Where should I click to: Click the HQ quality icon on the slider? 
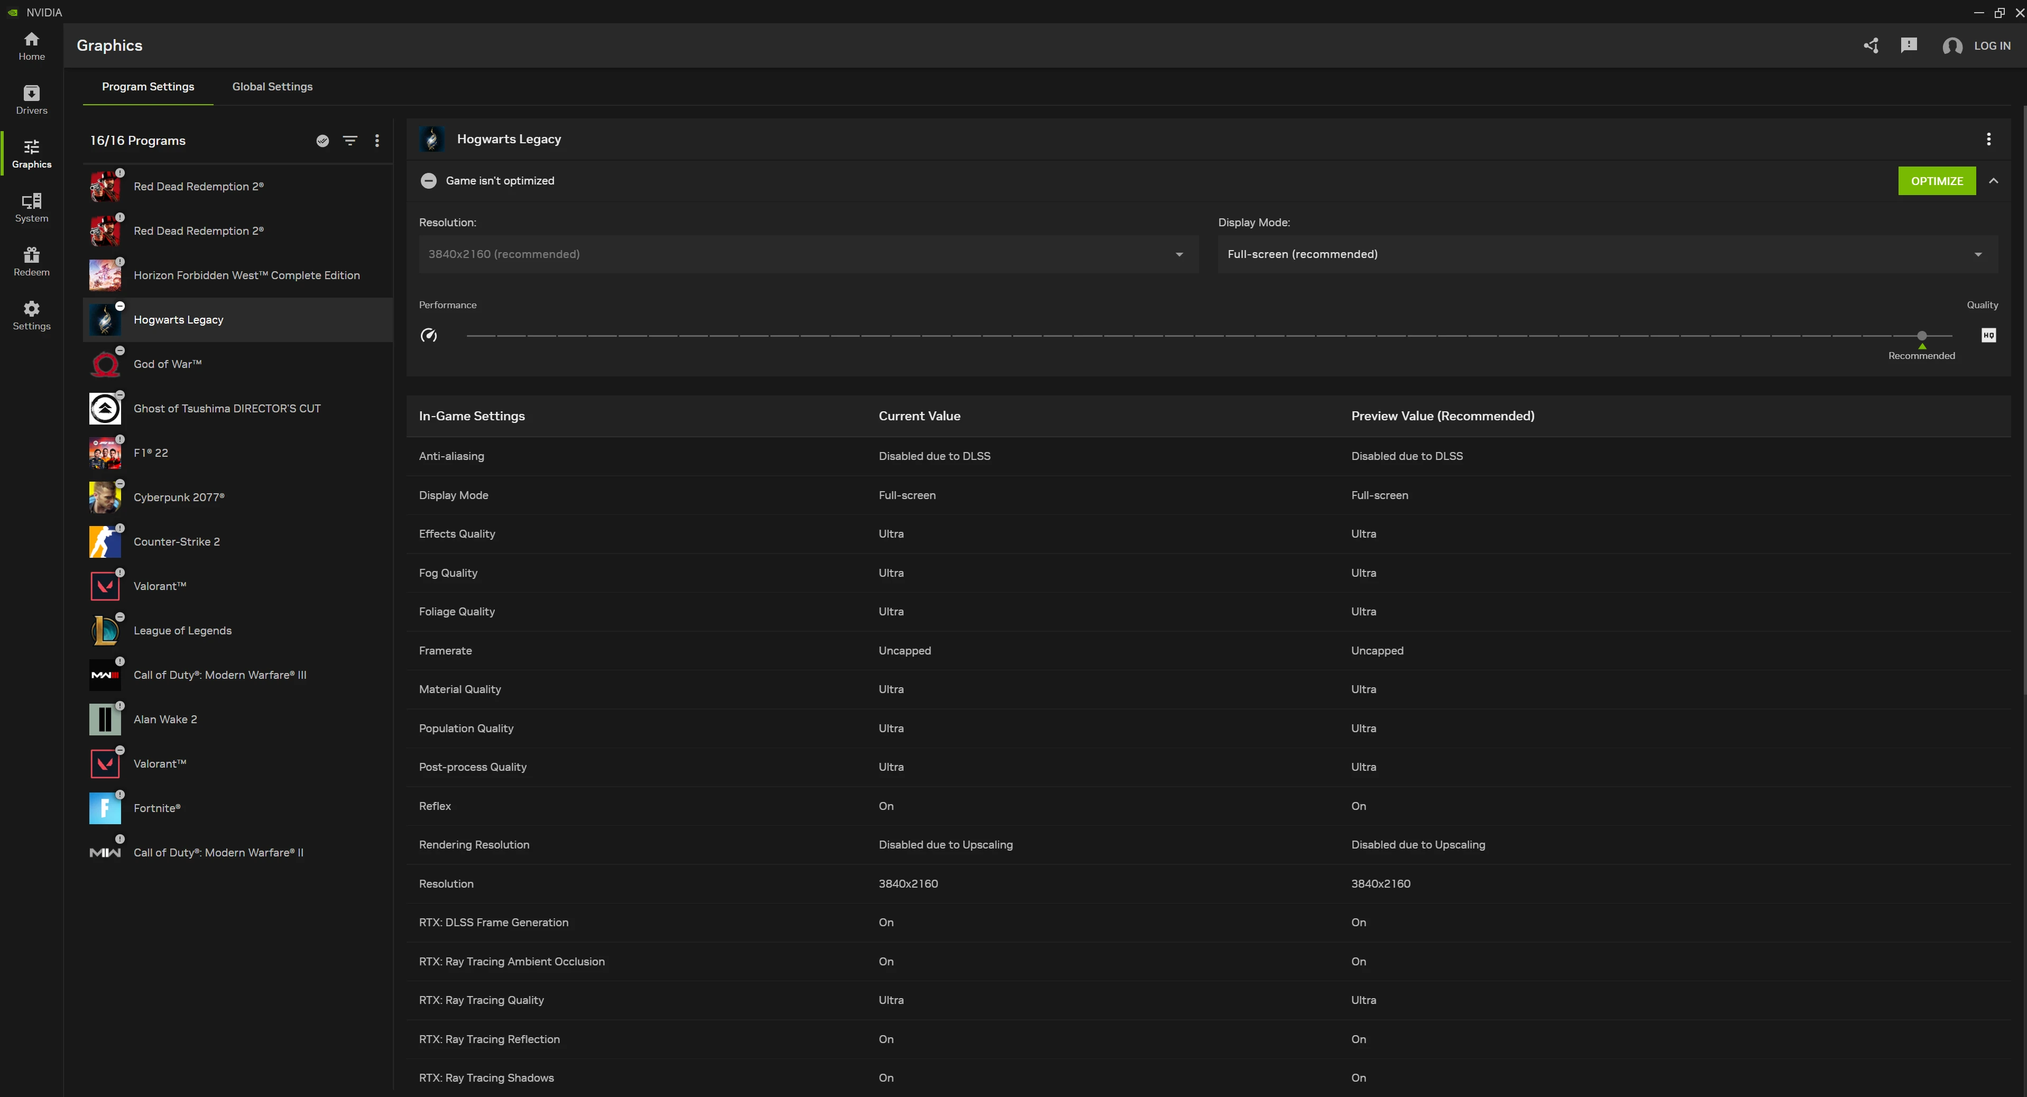pyautogui.click(x=1988, y=335)
